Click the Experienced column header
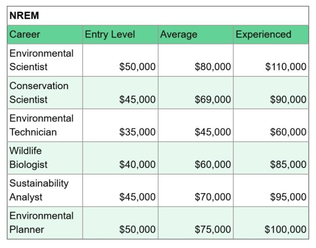Screen dimensions: 316x248 click(271, 35)
